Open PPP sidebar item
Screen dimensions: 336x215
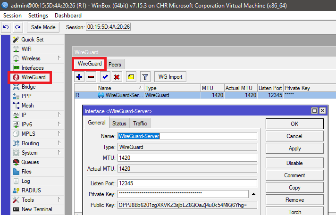(37, 96)
